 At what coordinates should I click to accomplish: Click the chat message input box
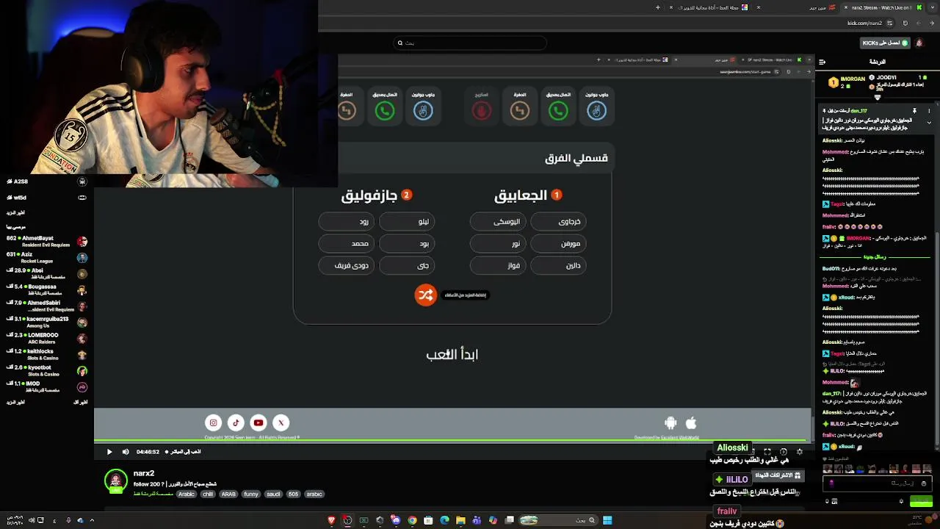[879, 483]
